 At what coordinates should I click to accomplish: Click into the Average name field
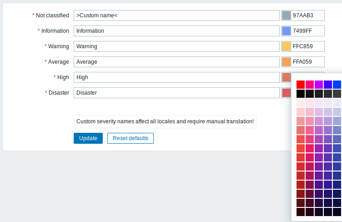[x=176, y=62]
